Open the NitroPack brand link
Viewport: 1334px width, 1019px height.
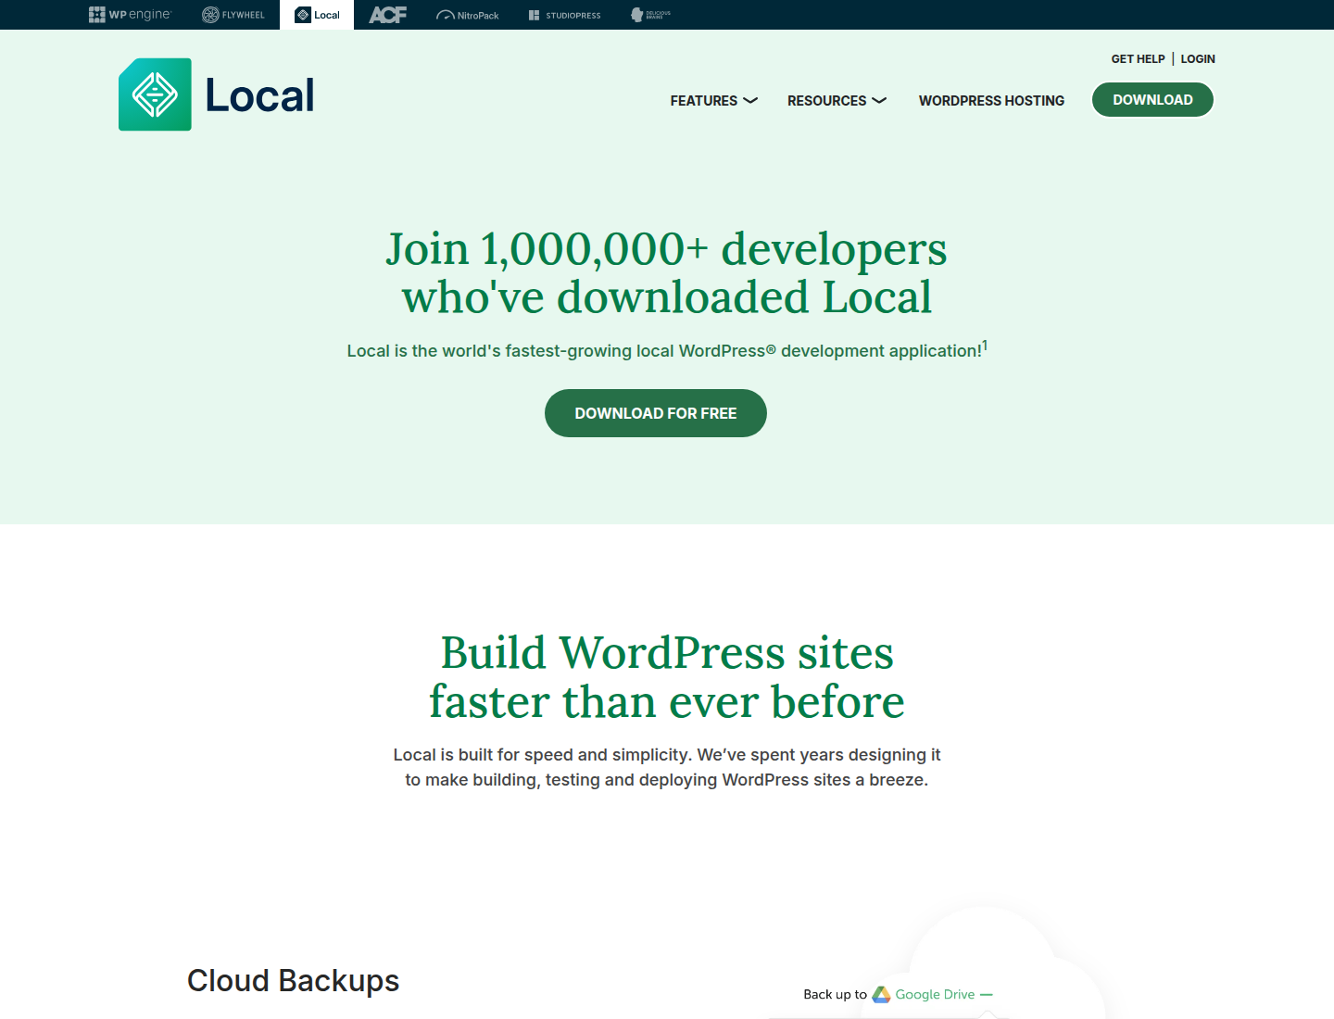(x=468, y=15)
